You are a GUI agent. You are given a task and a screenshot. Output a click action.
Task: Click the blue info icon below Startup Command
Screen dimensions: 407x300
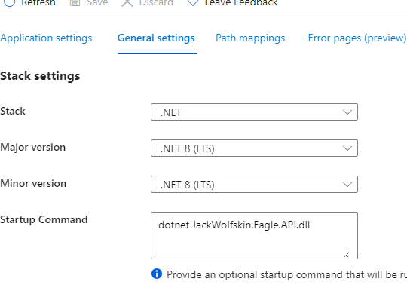[x=157, y=274]
